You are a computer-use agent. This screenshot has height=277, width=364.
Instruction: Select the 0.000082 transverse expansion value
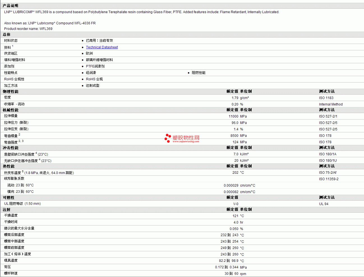[231, 192]
